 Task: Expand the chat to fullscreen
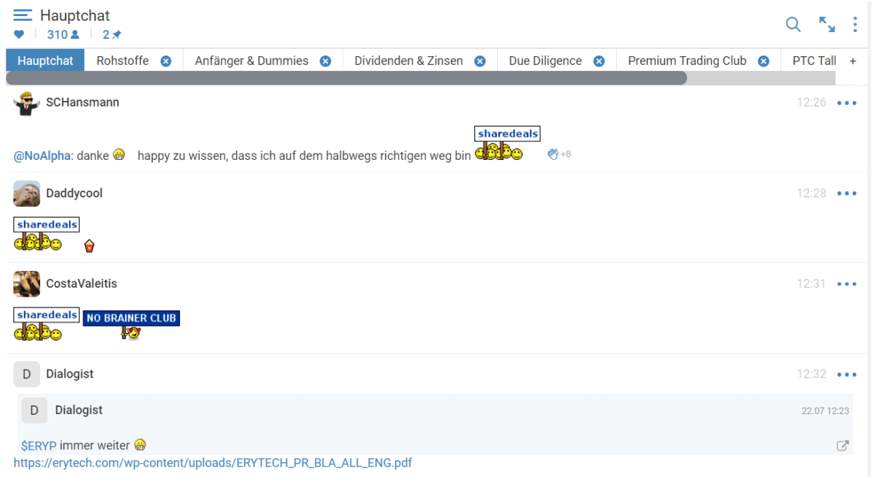pos(827,24)
